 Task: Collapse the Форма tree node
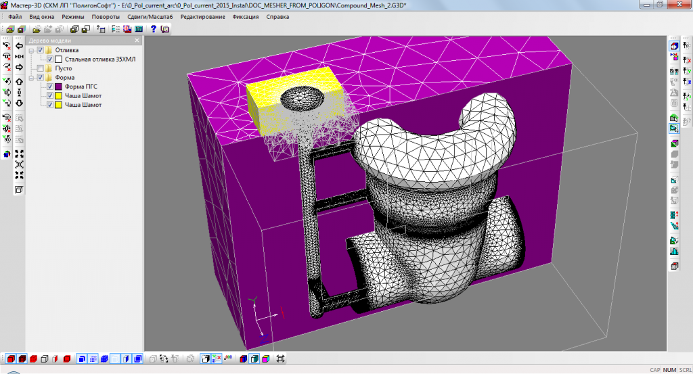point(32,78)
